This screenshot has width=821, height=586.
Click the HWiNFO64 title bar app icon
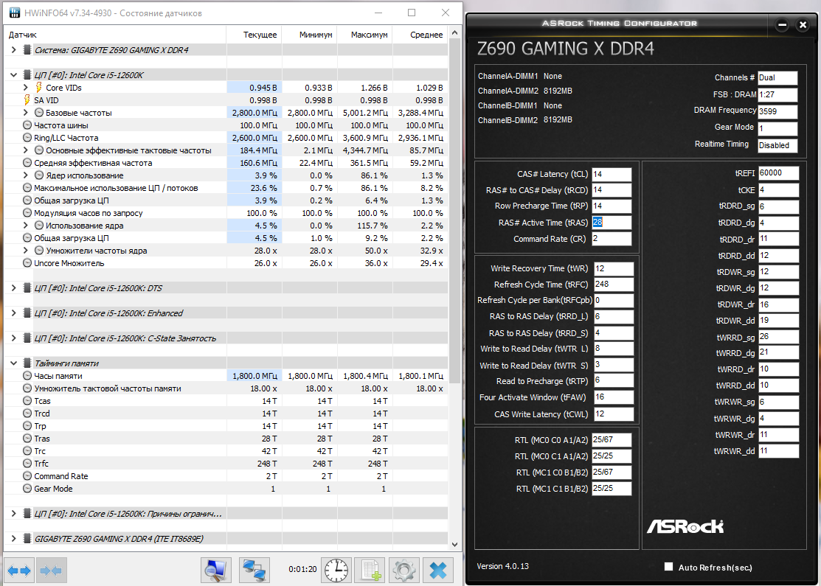pyautogui.click(x=15, y=13)
